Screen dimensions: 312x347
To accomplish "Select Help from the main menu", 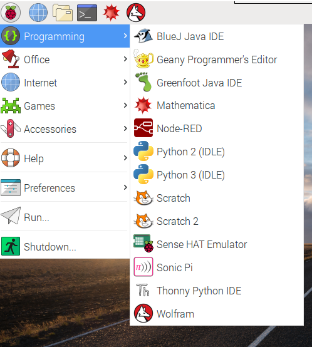I will click(65, 158).
